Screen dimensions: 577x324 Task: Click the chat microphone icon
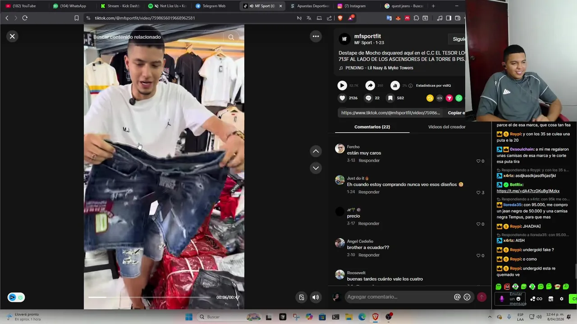point(502,299)
